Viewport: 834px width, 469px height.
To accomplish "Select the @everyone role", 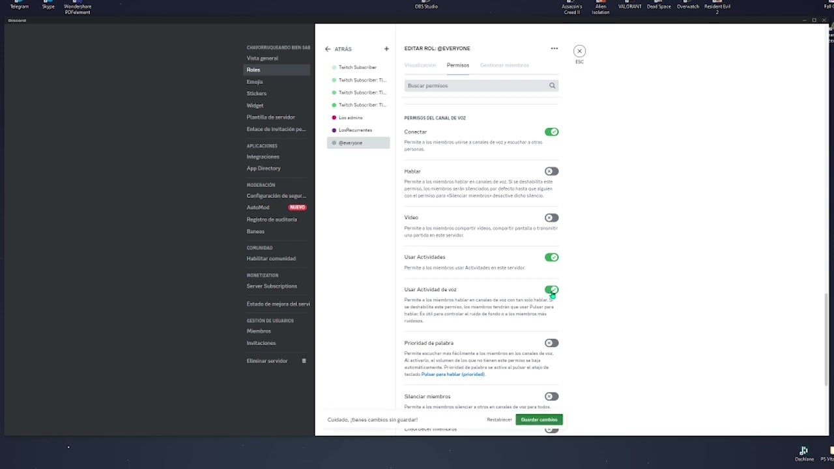I will click(358, 143).
